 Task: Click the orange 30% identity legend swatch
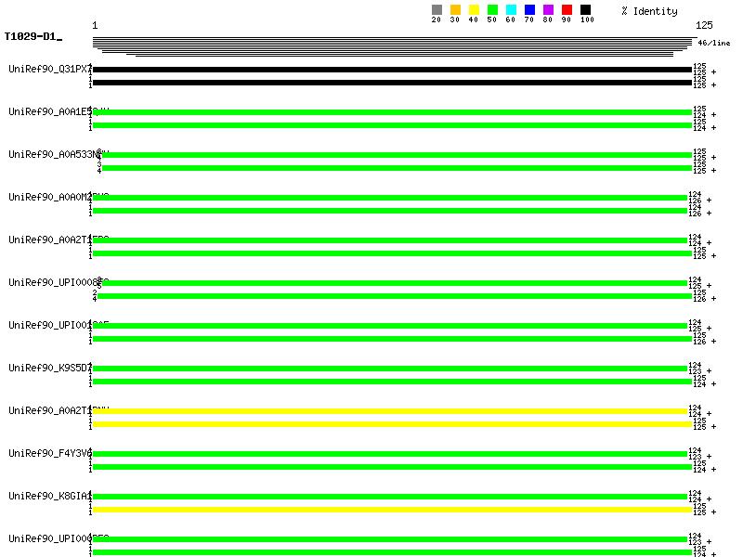[455, 10]
